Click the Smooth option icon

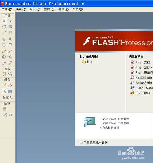pos(5,115)
